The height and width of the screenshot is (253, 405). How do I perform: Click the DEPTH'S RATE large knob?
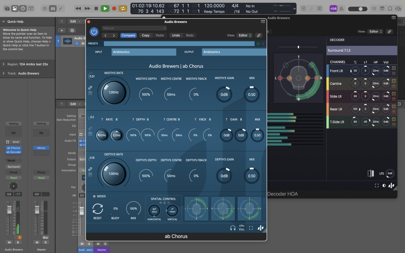(114, 174)
